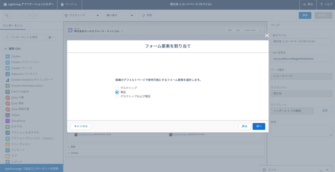The width and height of the screenshot is (335, 172).
Task: Click the 次へ button in the dialog
Action: (259, 126)
